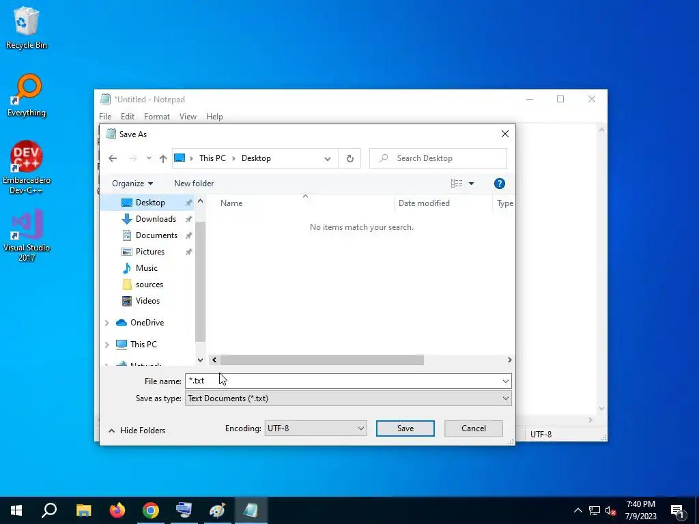
Task: Open the Organize dropdown menu
Action: 132,184
